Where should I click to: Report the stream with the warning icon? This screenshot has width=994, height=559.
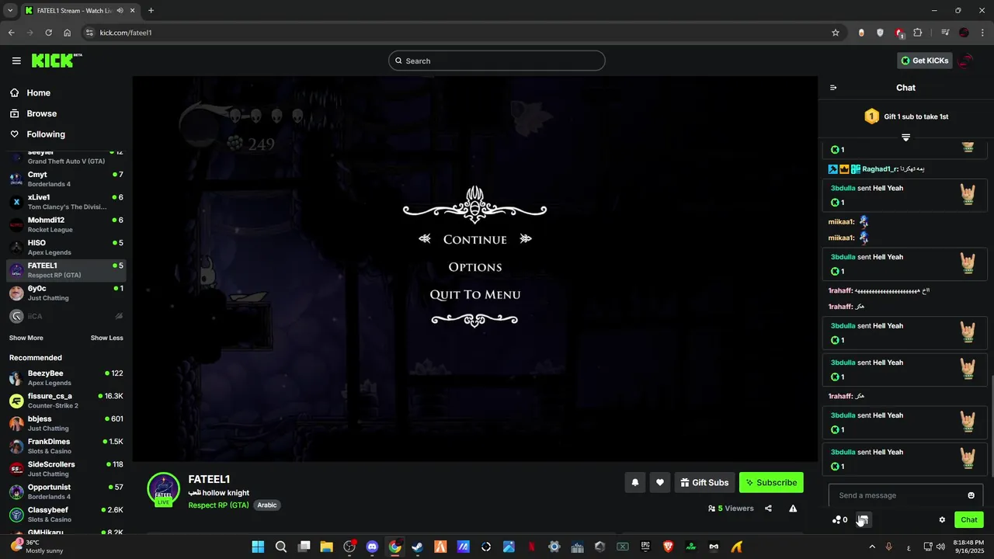coord(793,509)
